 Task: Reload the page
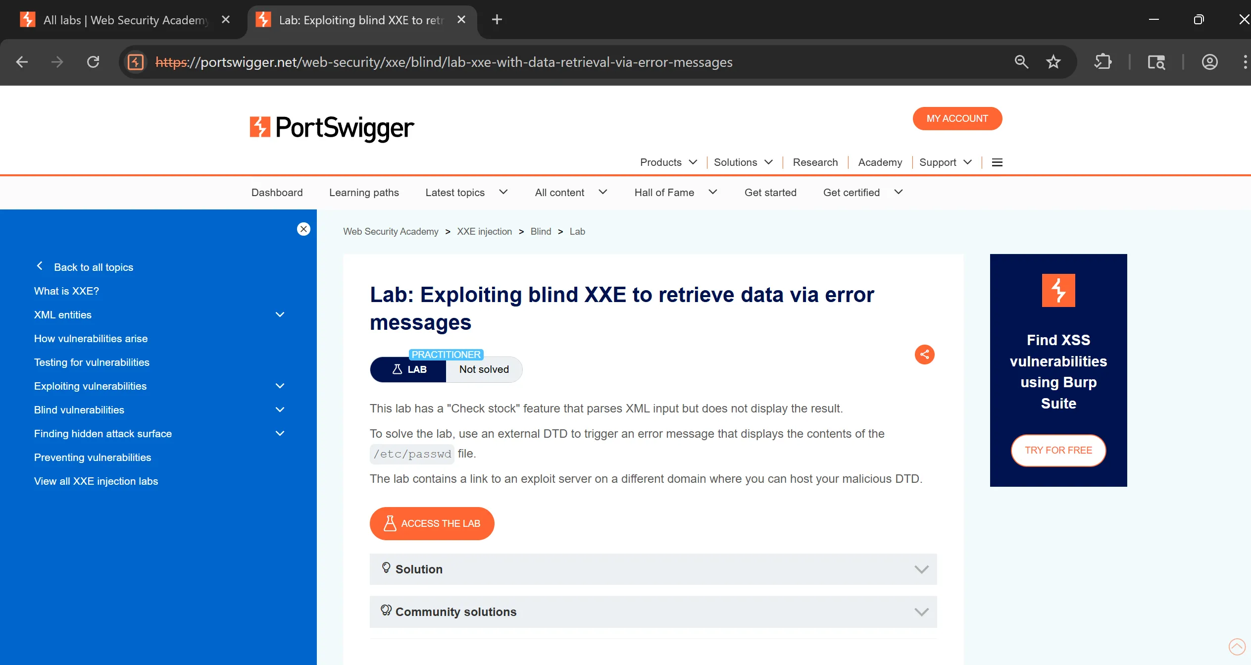click(93, 62)
